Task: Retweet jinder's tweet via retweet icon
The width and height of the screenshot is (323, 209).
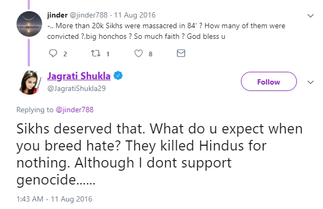Action: pos(96,53)
